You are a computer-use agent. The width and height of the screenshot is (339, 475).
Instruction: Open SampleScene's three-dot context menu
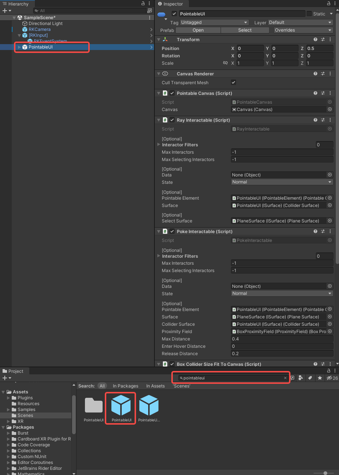[x=150, y=18]
